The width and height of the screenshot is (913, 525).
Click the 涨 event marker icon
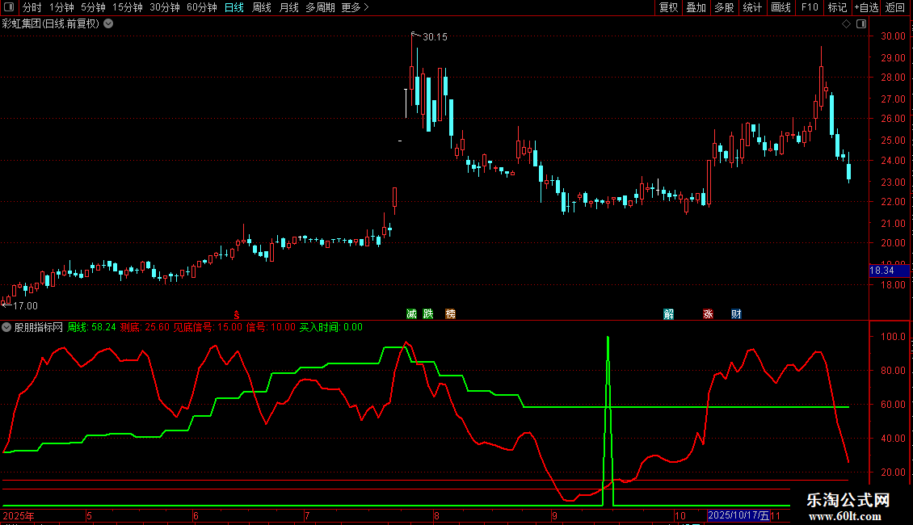[x=708, y=313]
